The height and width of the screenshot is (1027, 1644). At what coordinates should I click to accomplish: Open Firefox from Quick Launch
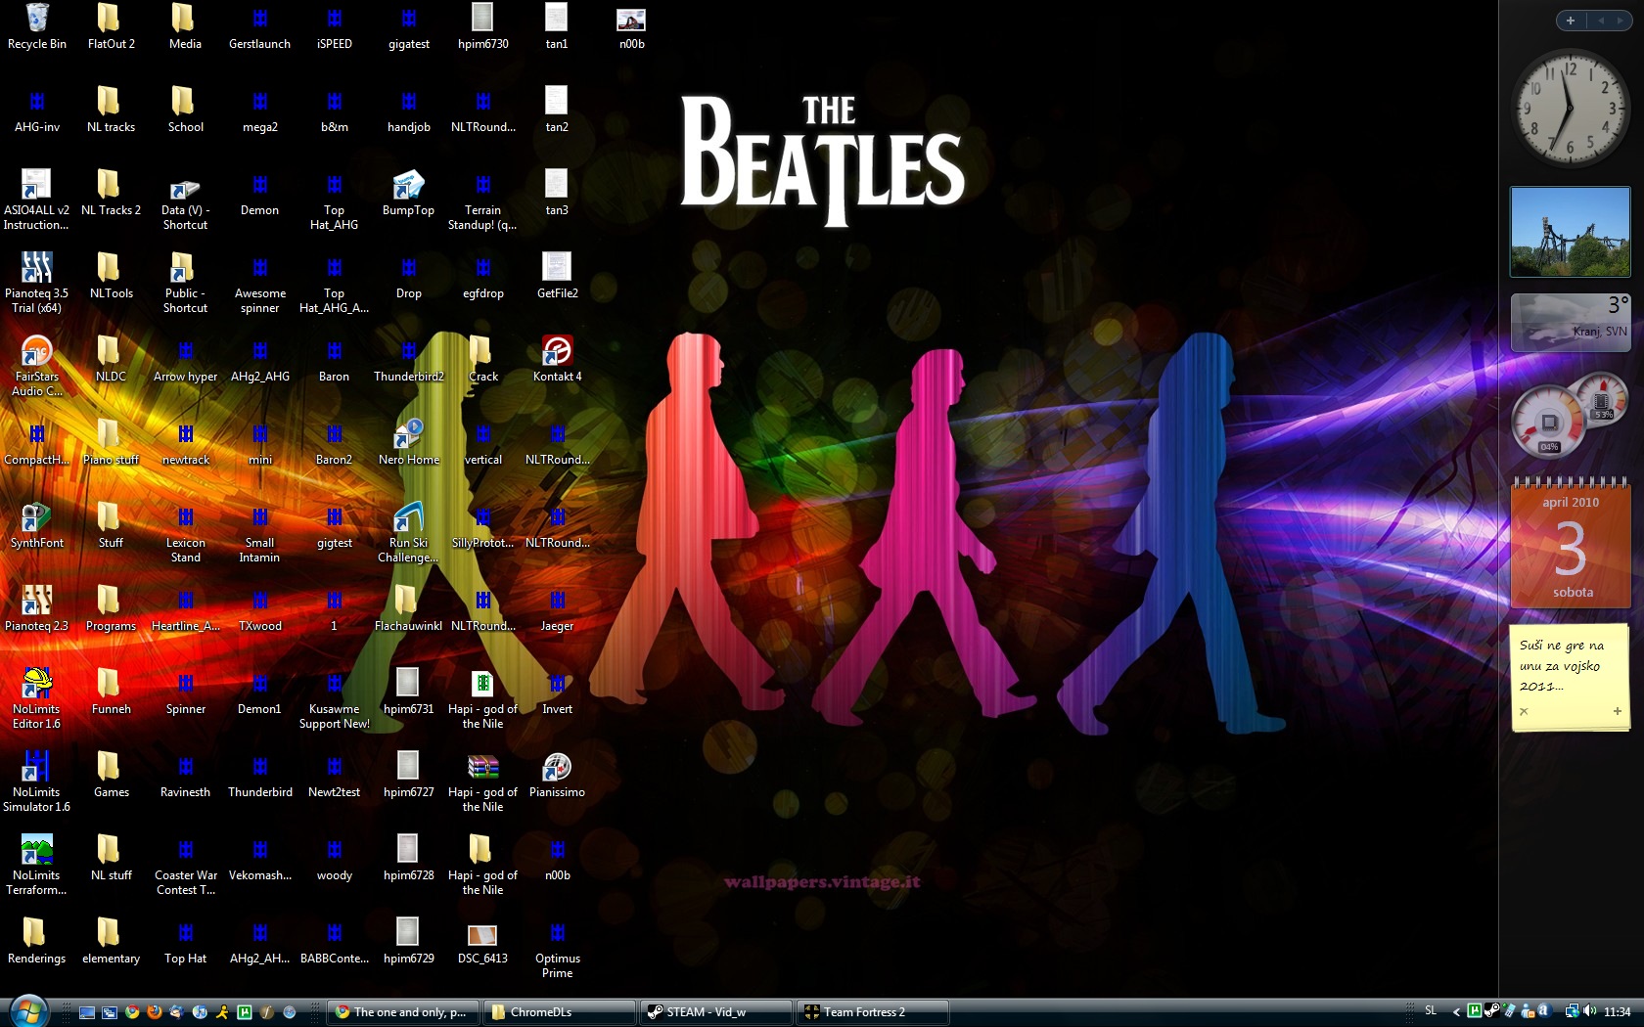155,1012
